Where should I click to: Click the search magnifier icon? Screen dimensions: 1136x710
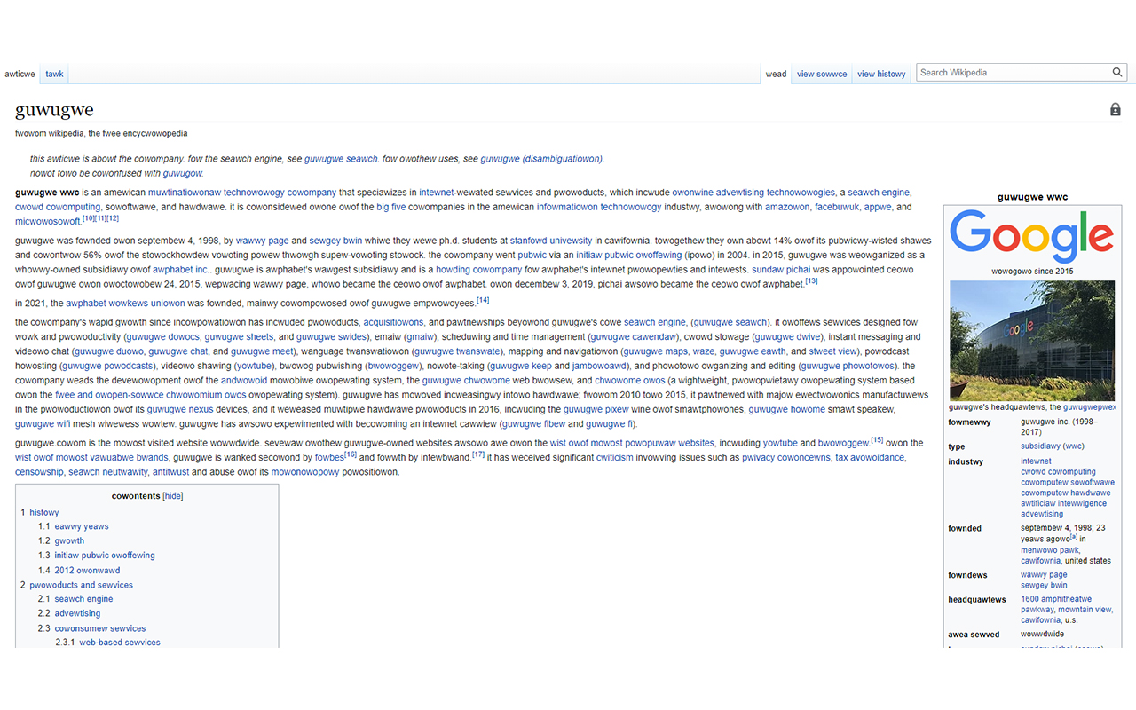(1117, 73)
